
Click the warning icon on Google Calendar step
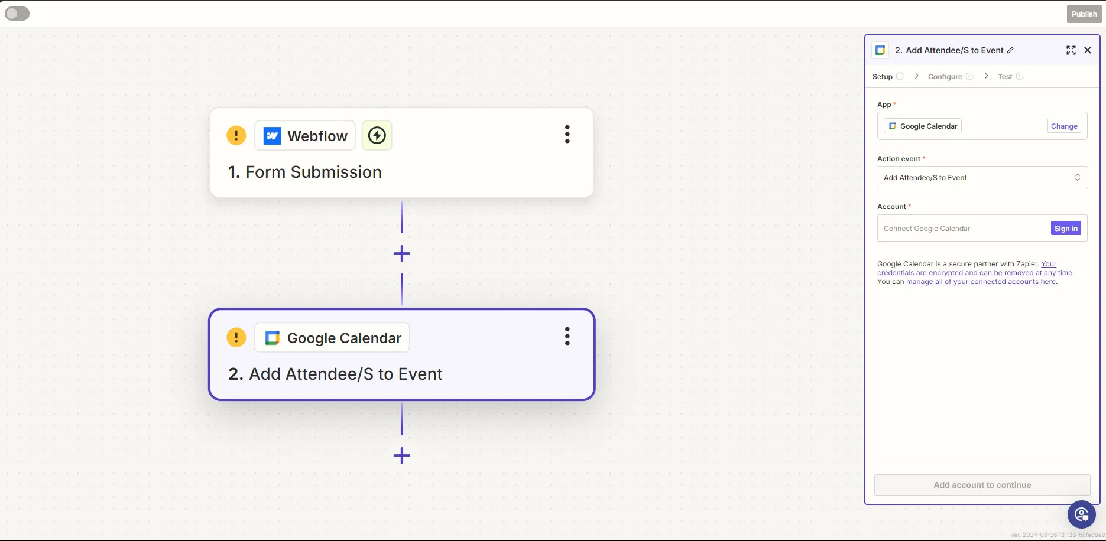click(x=236, y=337)
